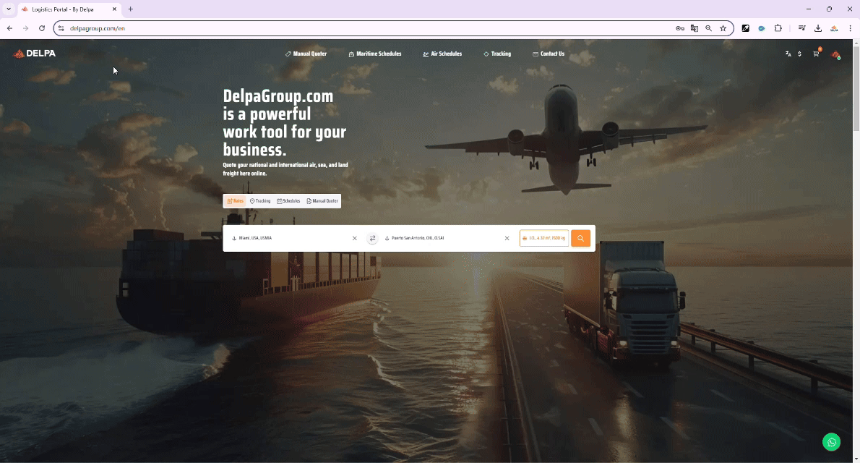860x463 pixels.
Task: Go to Air Schedules in navigation
Action: click(x=442, y=54)
